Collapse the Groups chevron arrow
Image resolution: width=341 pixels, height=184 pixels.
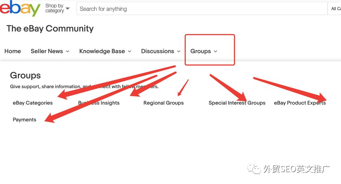point(216,51)
